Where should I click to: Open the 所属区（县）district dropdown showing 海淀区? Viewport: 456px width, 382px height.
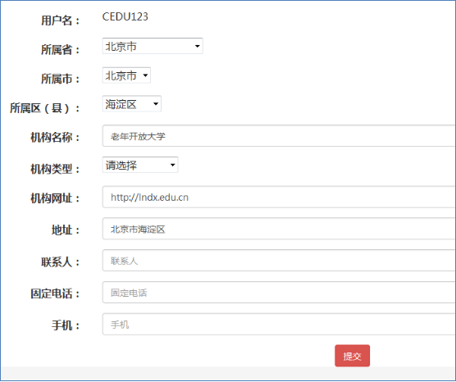(132, 104)
